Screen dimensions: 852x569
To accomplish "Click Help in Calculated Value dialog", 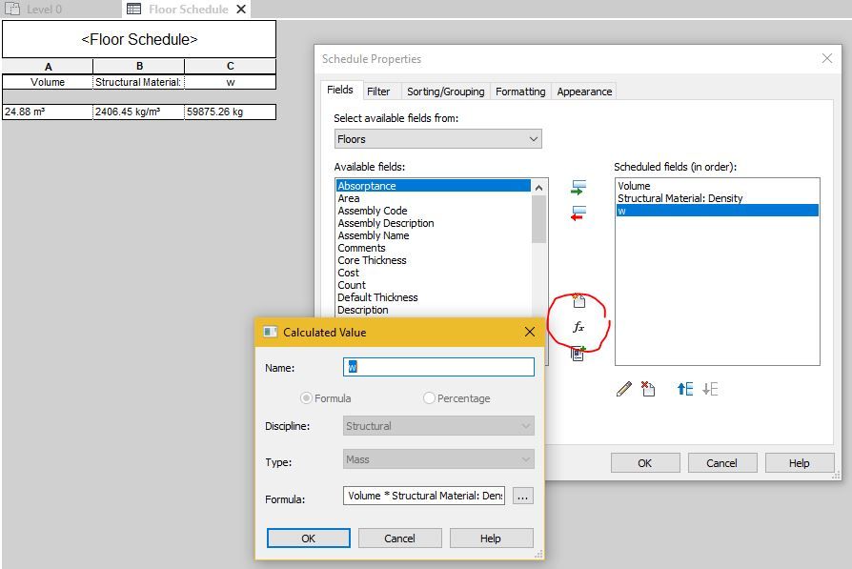I will (x=490, y=538).
